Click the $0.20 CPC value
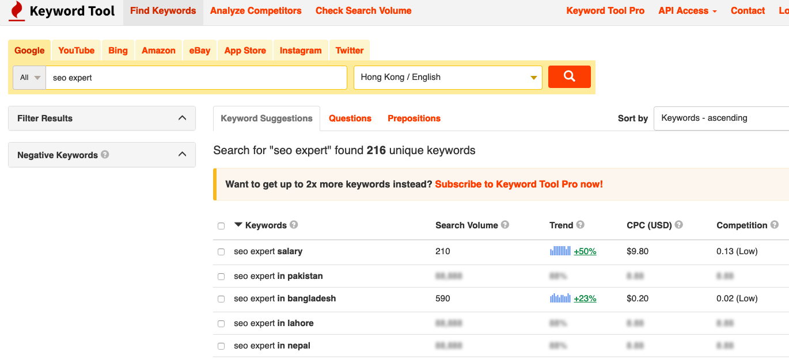789x360 pixels. coord(638,298)
